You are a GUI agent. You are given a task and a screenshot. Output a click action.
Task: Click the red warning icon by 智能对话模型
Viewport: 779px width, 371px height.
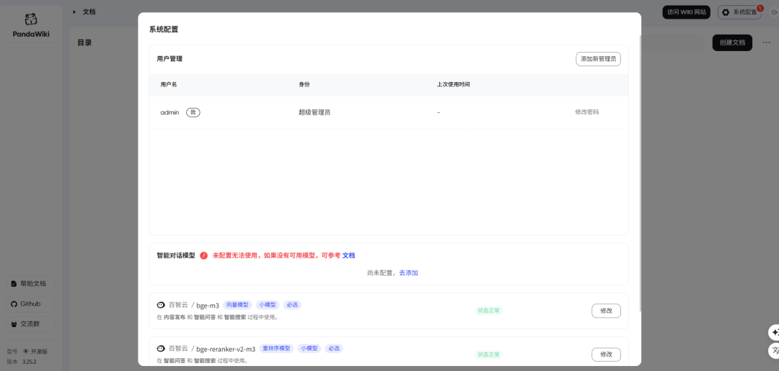click(x=203, y=256)
